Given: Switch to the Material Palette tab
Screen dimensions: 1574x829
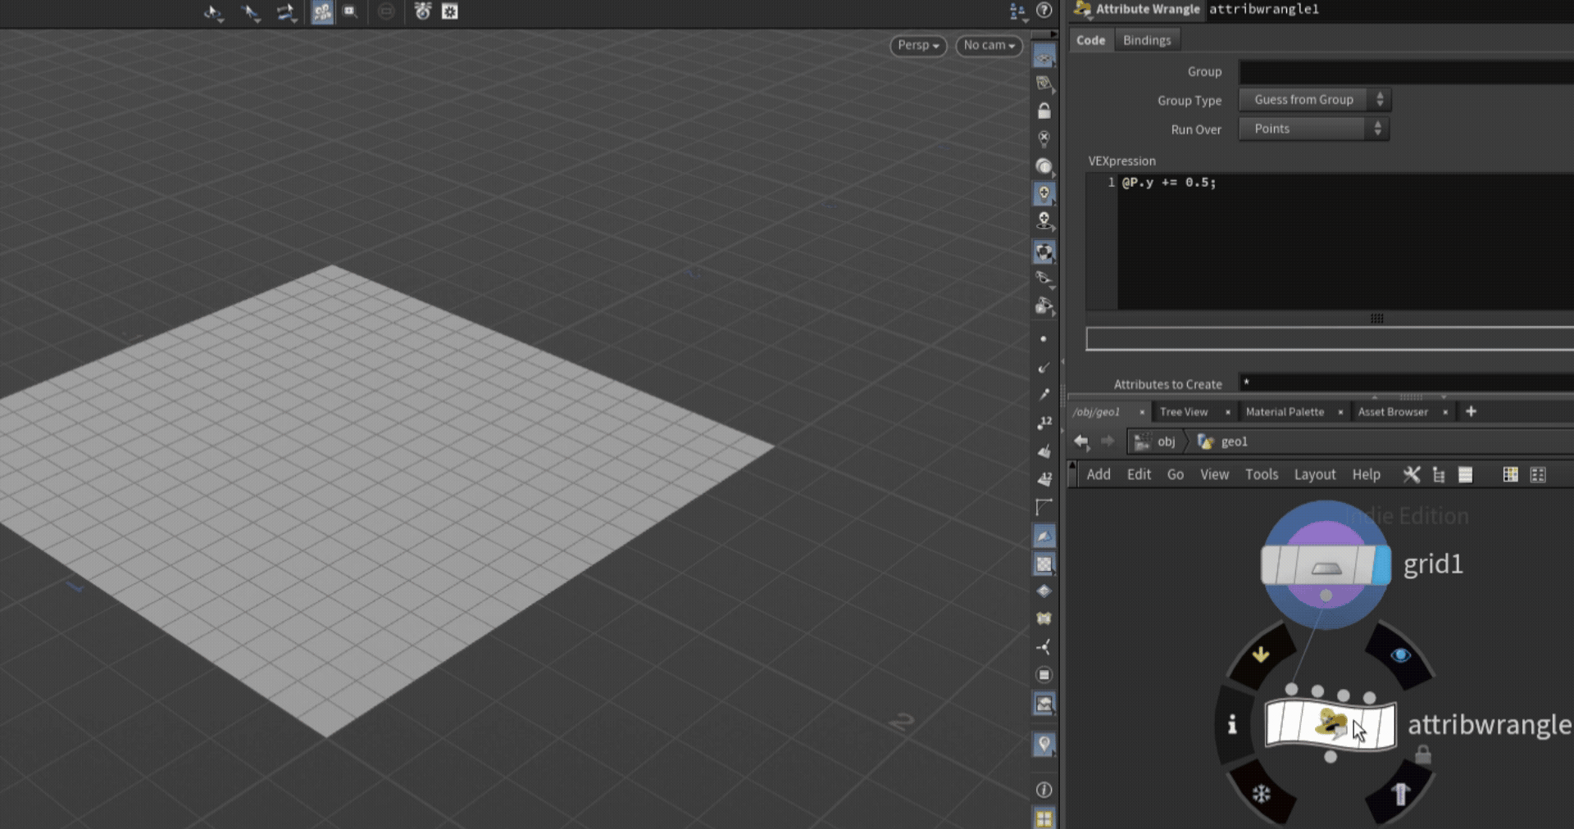Looking at the screenshot, I should click(x=1285, y=412).
